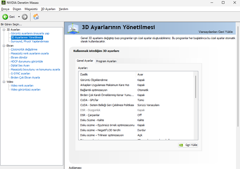Click the Tümü value for CUDA GPU'lar
Image resolution: width=240 pixels, height=169 pixels.
pyautogui.click(x=141, y=100)
